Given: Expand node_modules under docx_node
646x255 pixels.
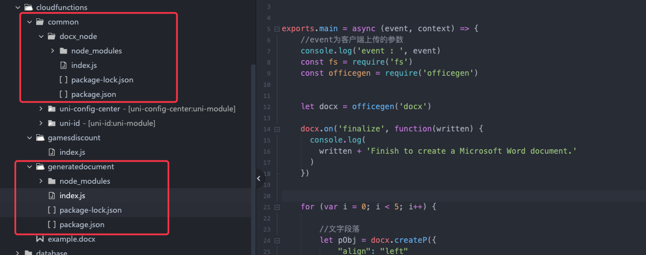Looking at the screenshot, I should pos(52,51).
